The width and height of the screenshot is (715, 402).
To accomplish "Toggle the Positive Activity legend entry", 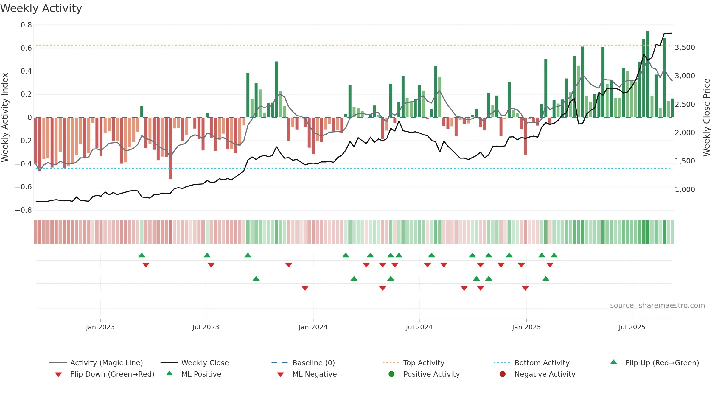I will tap(424, 374).
